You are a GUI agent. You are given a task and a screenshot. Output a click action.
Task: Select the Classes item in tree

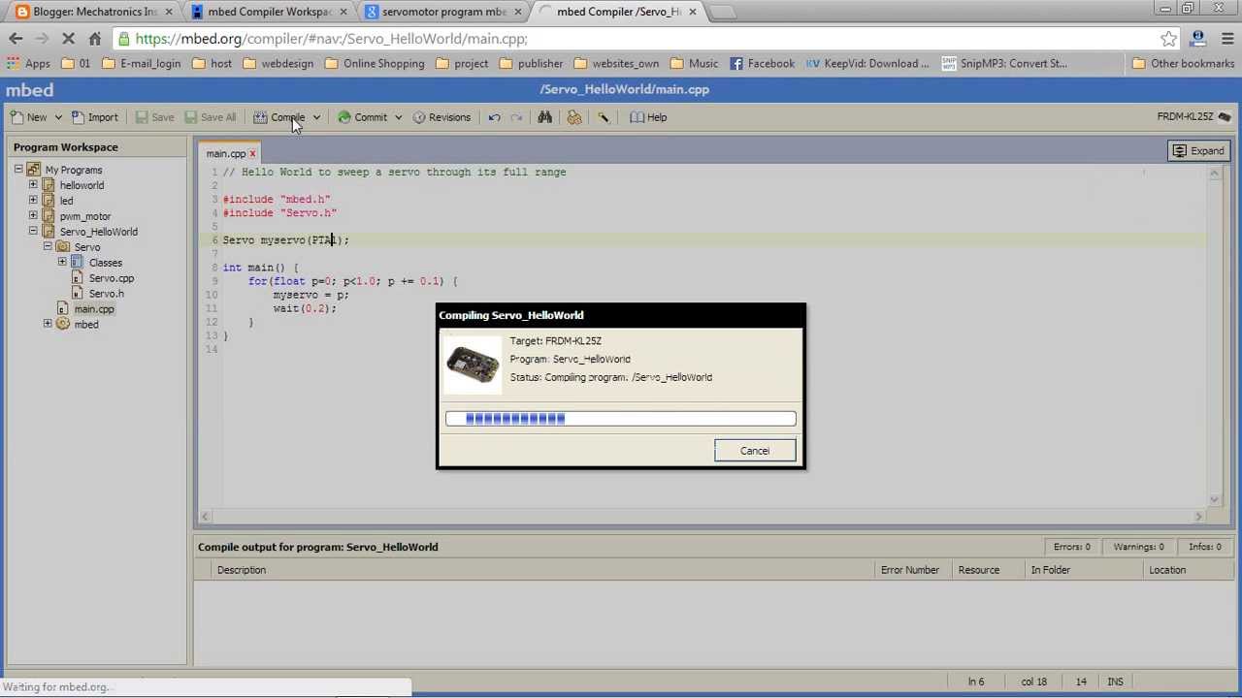coord(105,263)
